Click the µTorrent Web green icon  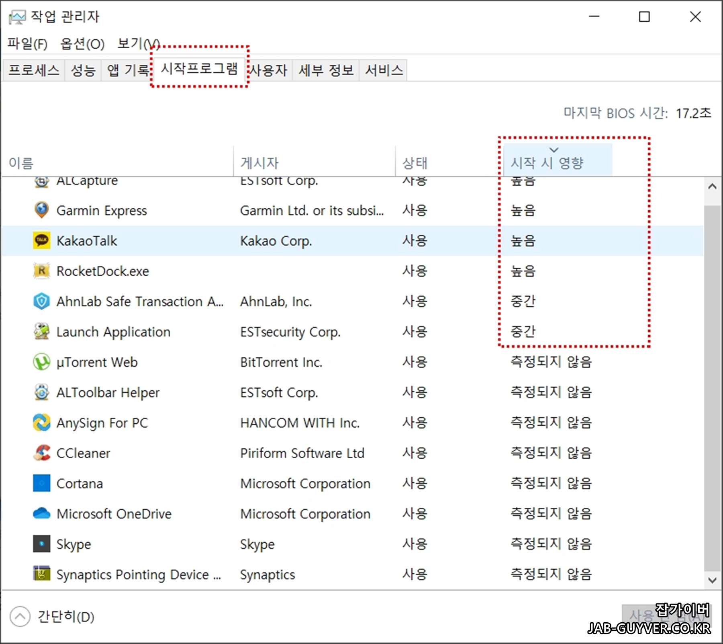(41, 362)
